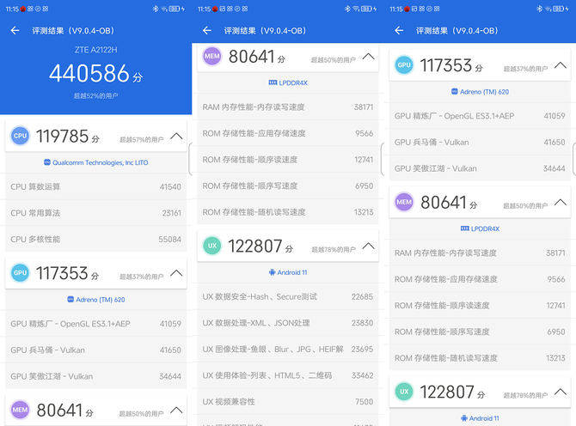
Task: Select UX 数据处理 XML JSON row
Action: click(x=288, y=323)
